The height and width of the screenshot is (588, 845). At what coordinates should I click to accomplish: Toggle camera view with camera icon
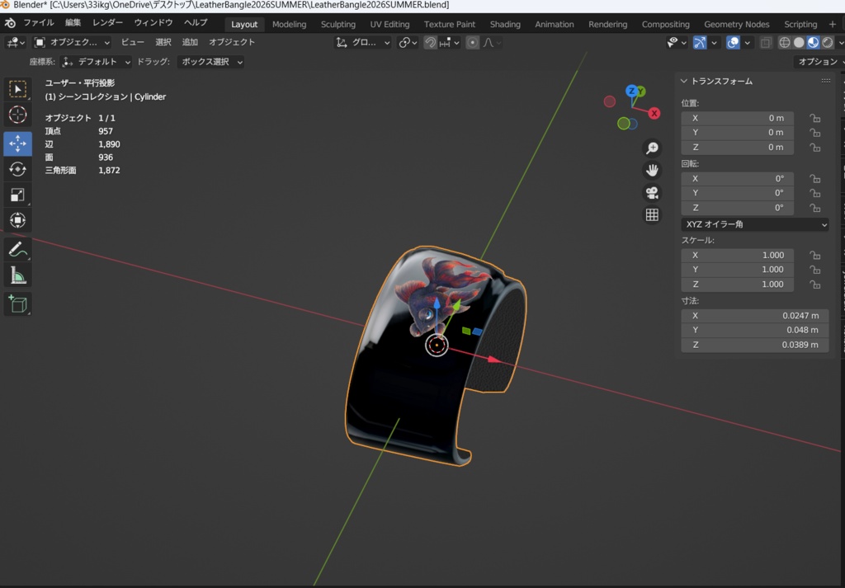point(652,193)
